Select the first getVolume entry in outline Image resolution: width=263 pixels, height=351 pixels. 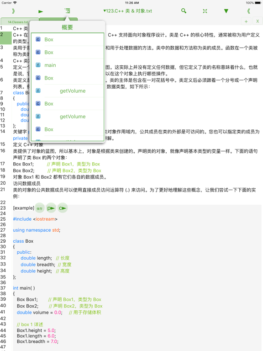pyautogui.click(x=68, y=91)
